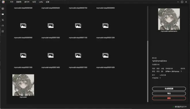Click the mymodel-step00000500 label
Viewport: 190px width, 109px height.
[x=23, y=8]
